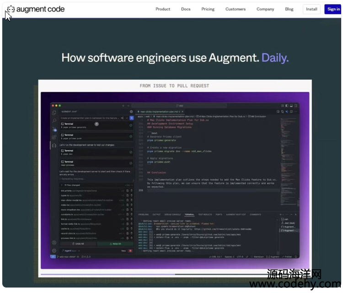Click the Install button

pyautogui.click(x=311, y=9)
